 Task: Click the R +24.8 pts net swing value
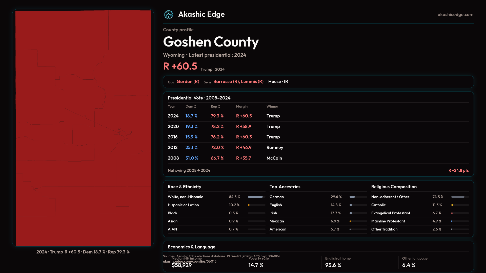coord(458,171)
